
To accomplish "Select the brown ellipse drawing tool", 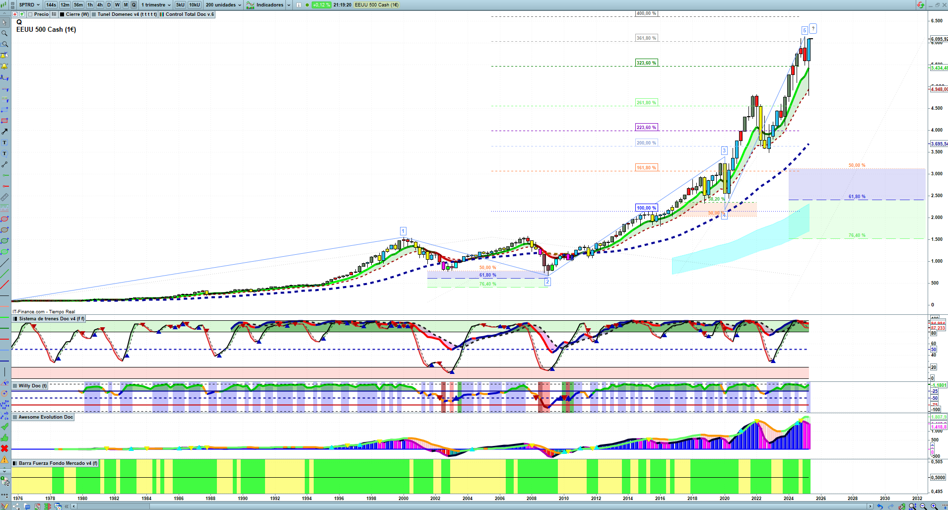I will 4,230.
